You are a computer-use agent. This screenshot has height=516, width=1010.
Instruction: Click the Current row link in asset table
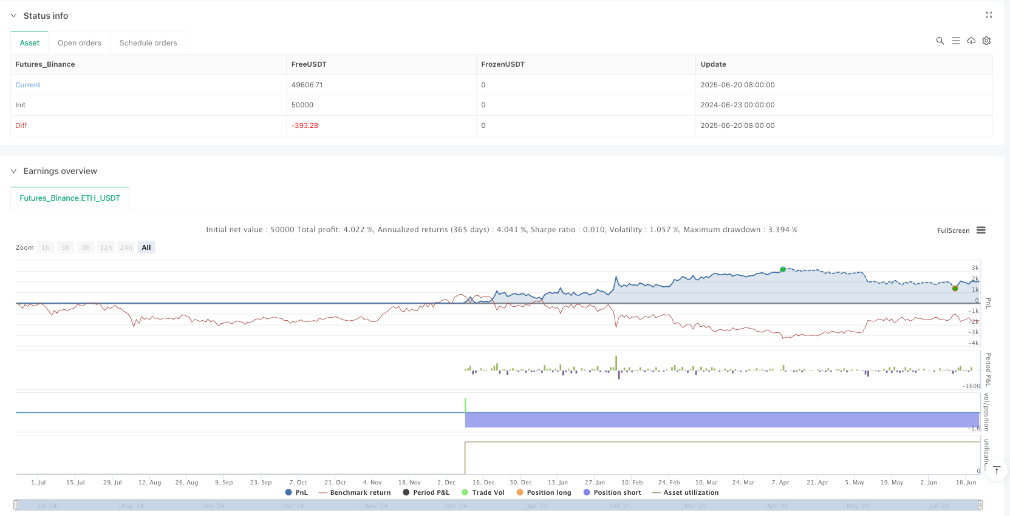[x=28, y=85]
